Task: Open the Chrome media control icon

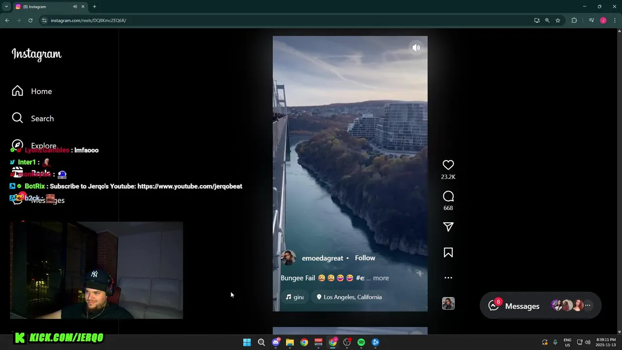Action: (591, 20)
